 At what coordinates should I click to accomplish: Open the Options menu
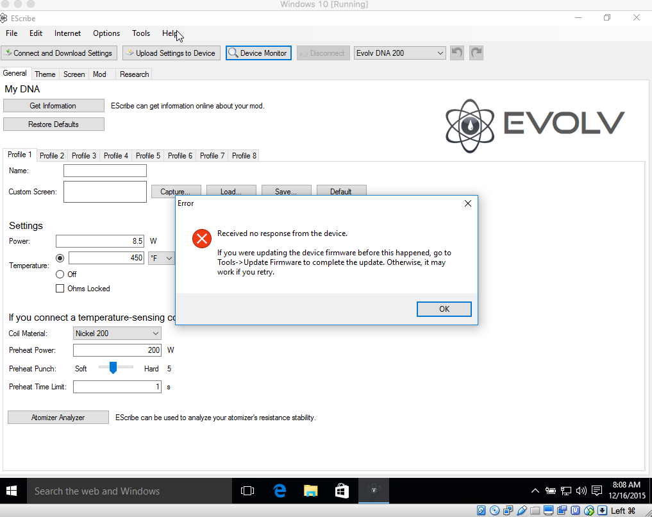[x=106, y=33]
